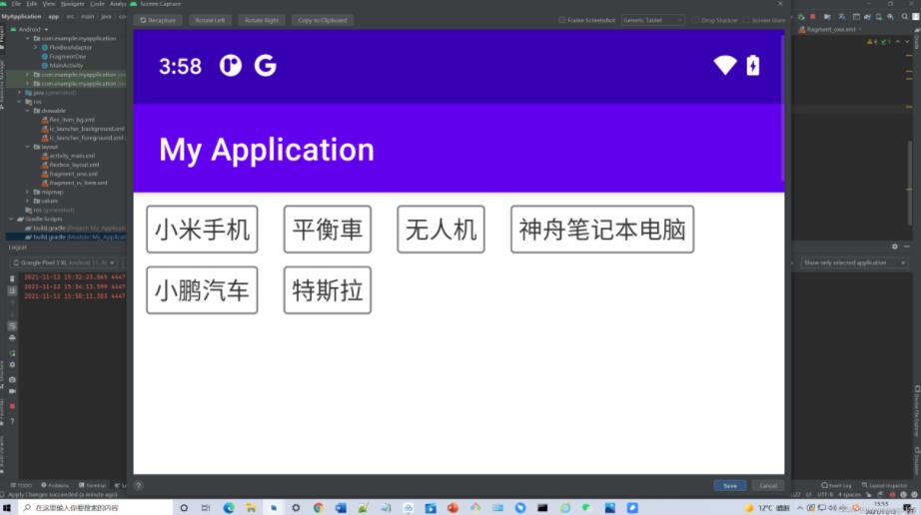921x515 pixels.
Task: Click the Cortana circle taskbar icon
Action: click(x=184, y=508)
